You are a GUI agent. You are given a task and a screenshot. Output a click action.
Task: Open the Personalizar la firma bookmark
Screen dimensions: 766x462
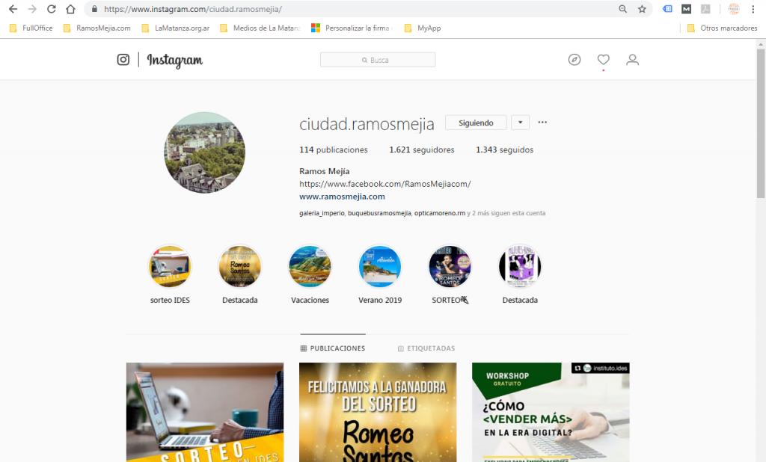(x=352, y=28)
